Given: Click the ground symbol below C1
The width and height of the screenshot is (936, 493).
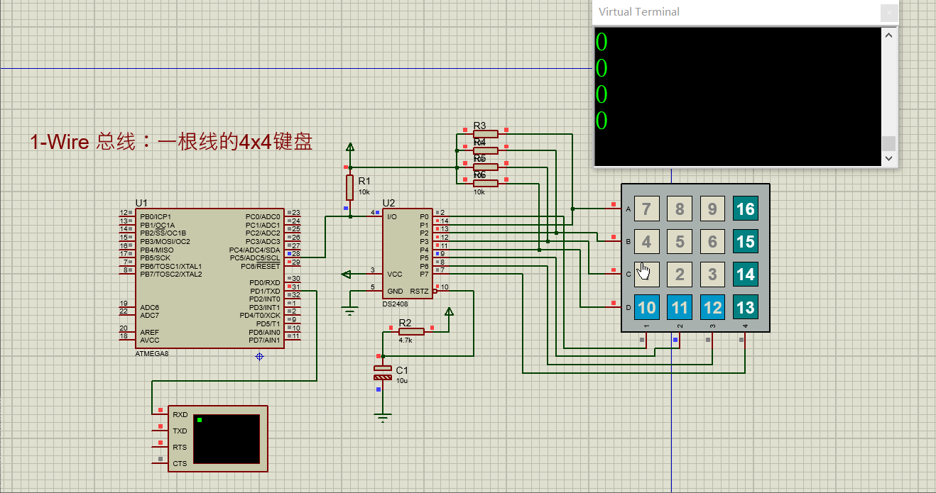Looking at the screenshot, I should coord(383,417).
